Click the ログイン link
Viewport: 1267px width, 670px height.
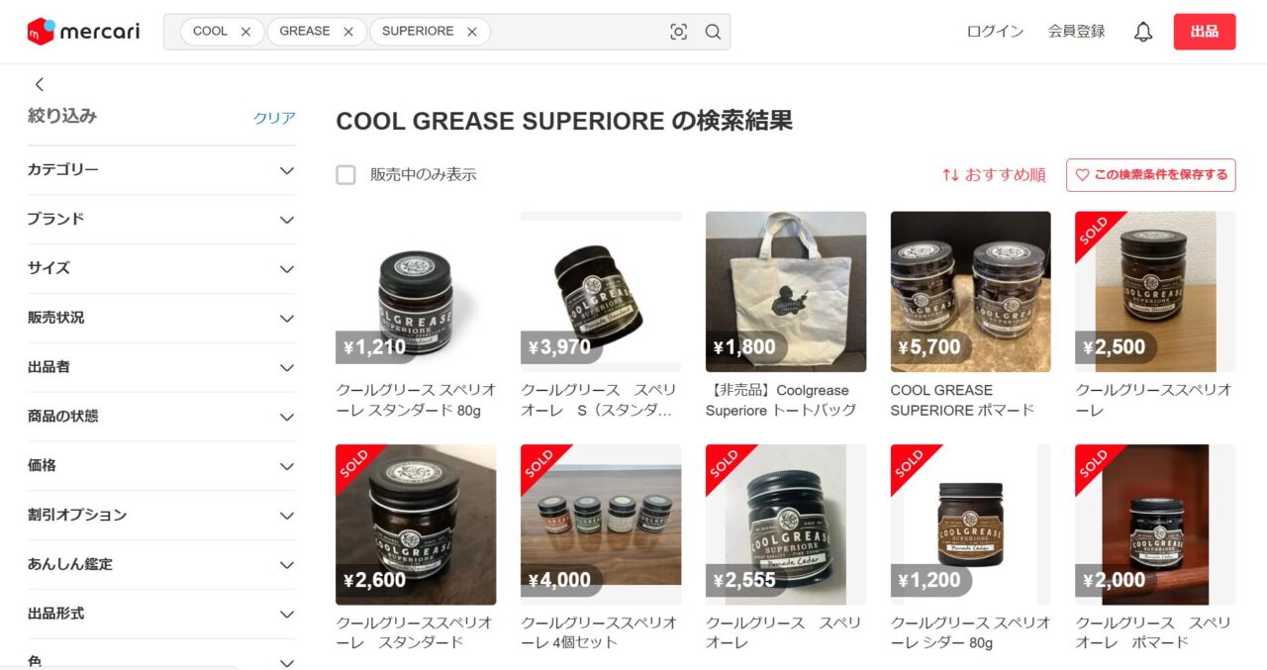point(995,32)
